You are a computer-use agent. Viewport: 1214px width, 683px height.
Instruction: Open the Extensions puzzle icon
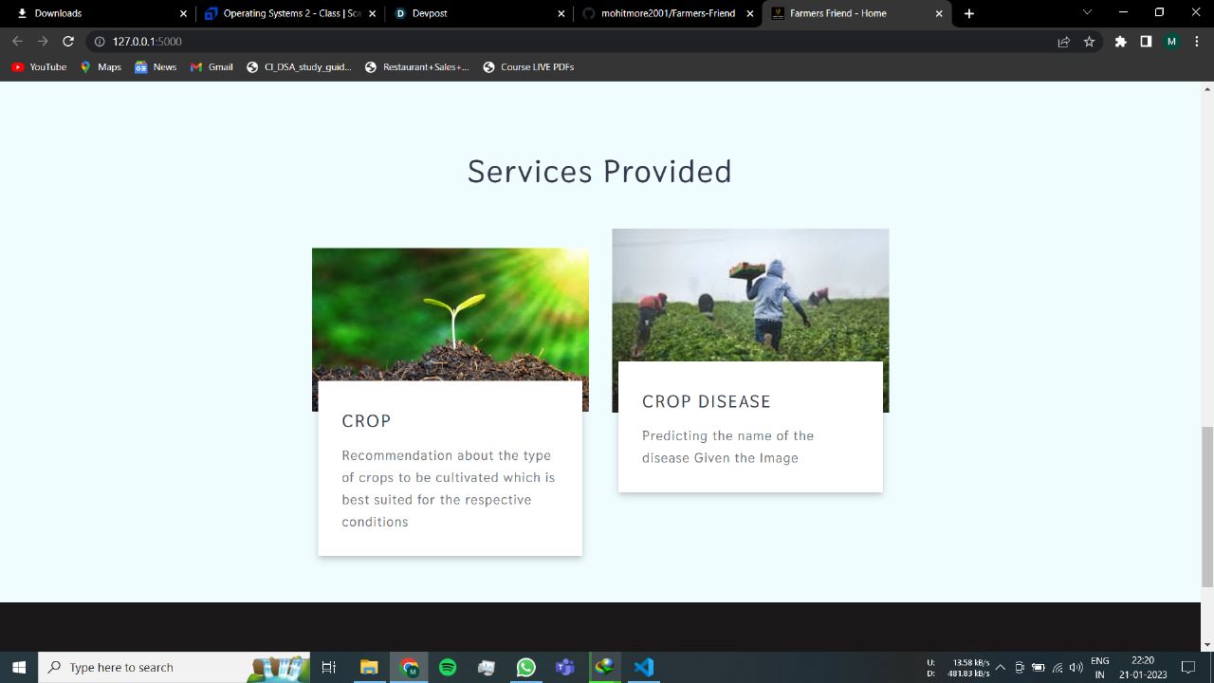1120,42
